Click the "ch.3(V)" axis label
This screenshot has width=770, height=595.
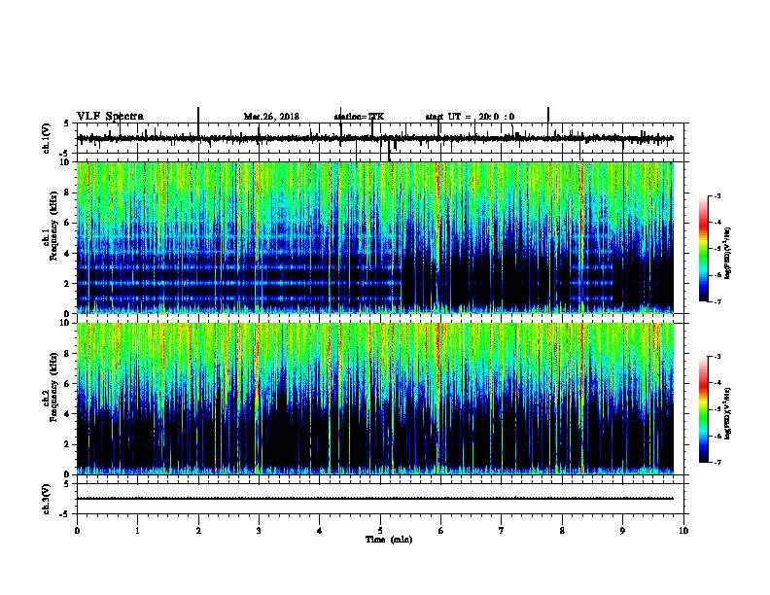tap(47, 499)
